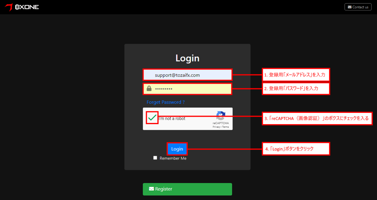The height and width of the screenshot is (200, 377).
Task: Focus the email field showing support@tozaifx.com
Action: pos(187,75)
